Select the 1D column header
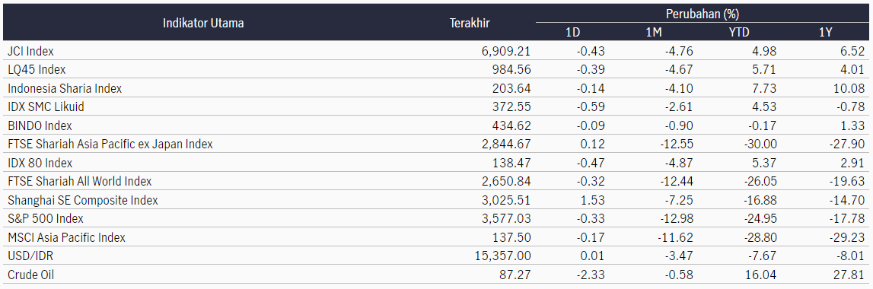Image resolution: width=873 pixels, height=289 pixels. coord(572,33)
